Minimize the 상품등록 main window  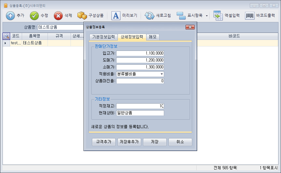[254, 6]
